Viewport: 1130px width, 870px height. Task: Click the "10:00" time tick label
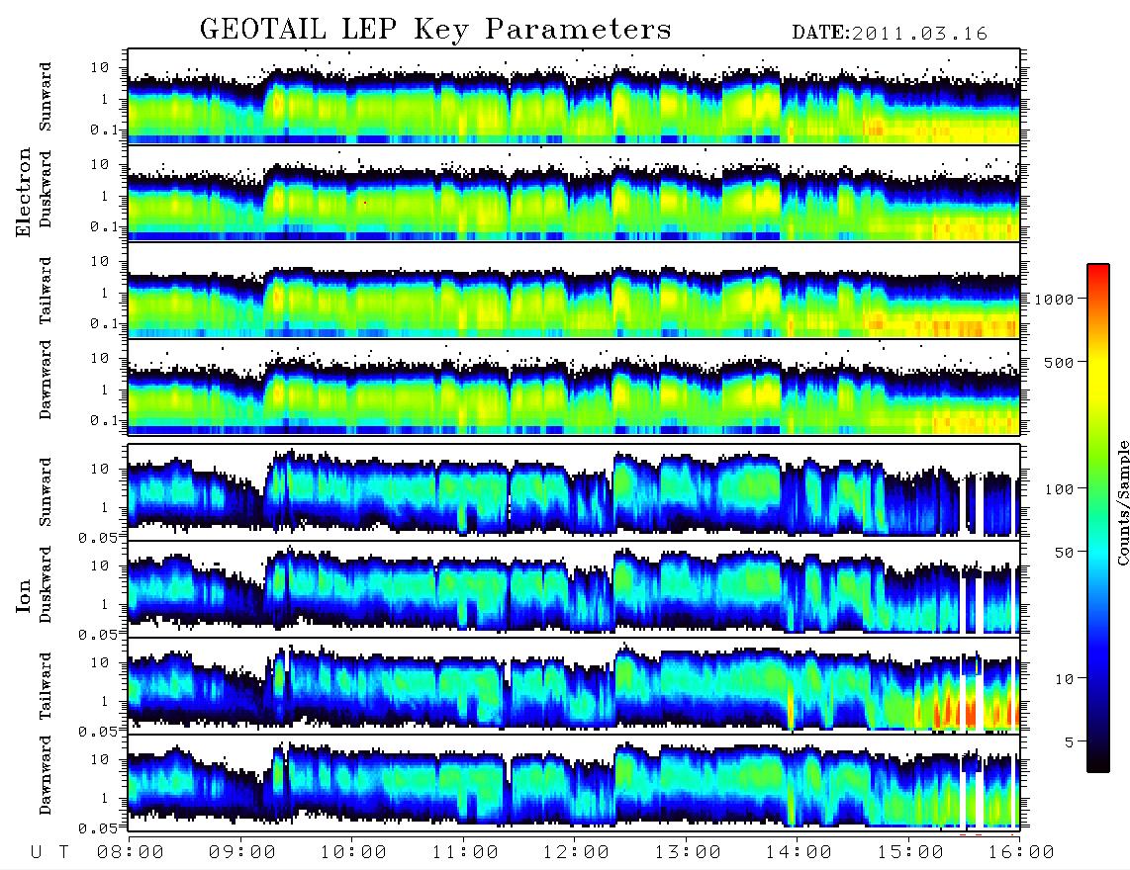353,852
